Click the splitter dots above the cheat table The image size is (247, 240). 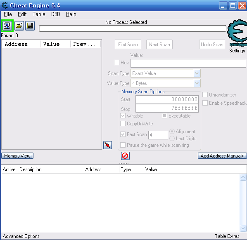[x=124, y=163]
